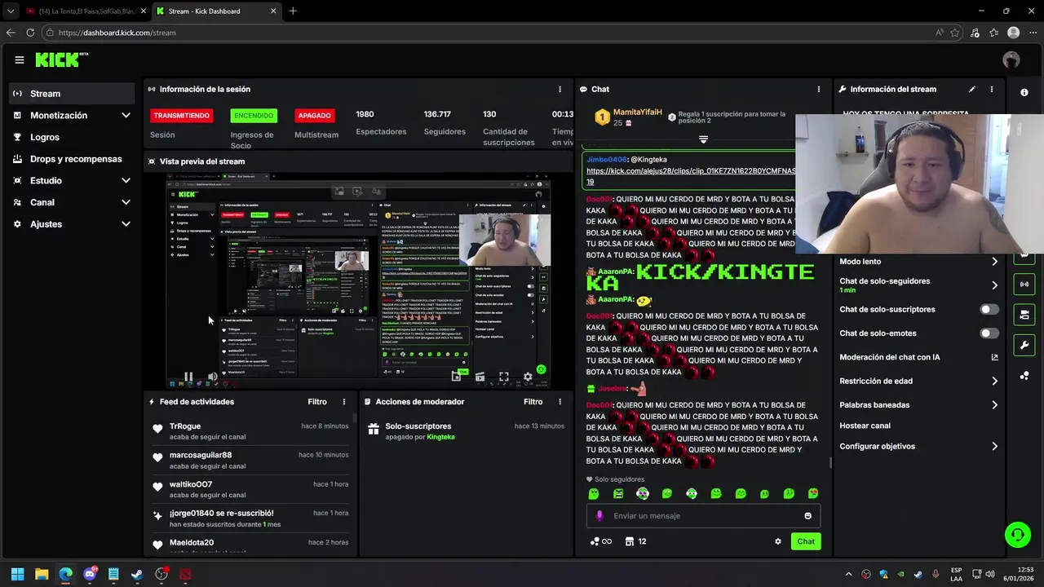Insert the first green Kick emote
Viewport: 1044px width, 587px height.
click(594, 493)
